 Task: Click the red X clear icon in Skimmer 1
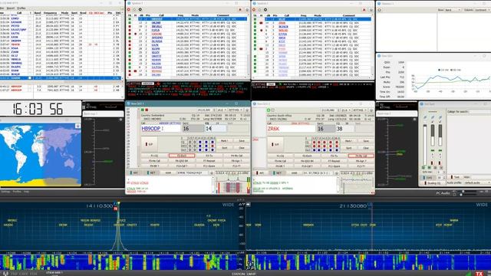(240, 10)
